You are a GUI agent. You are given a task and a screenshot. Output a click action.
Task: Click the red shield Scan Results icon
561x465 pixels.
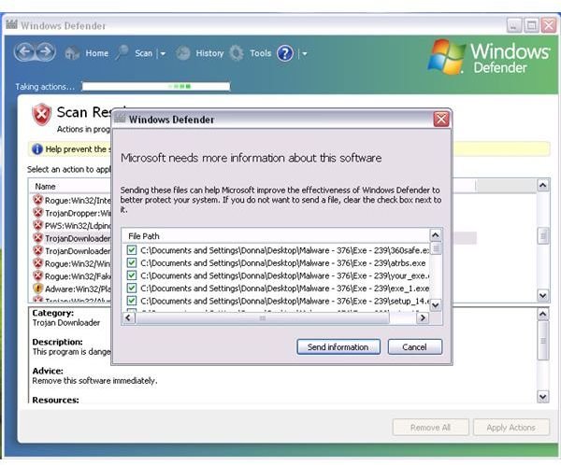(41, 114)
